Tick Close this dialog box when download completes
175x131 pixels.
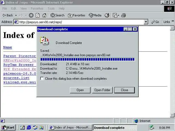pyautogui.click(x=42, y=79)
